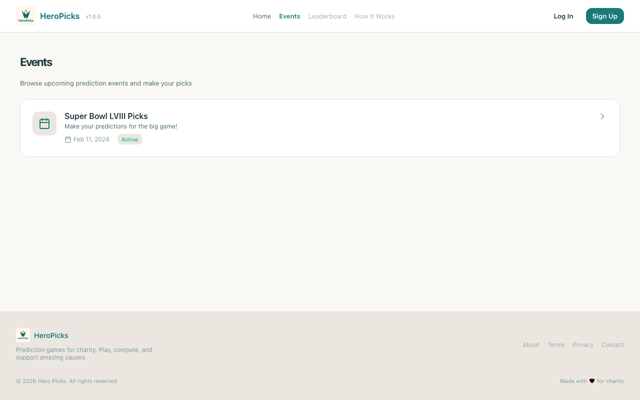Click the calendar icon on event card
This screenshot has width=640, height=400.
(44, 123)
